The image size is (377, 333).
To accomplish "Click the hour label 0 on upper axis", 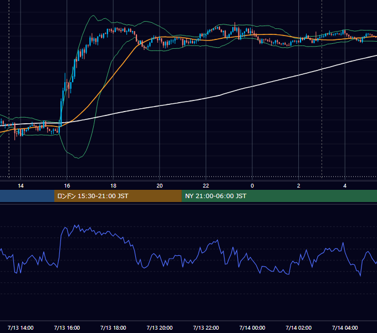I will (252, 186).
